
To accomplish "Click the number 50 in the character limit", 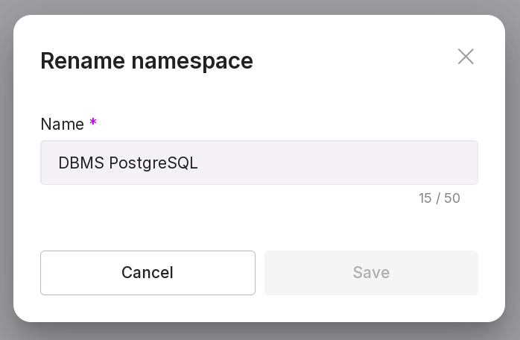I will pyautogui.click(x=452, y=198).
